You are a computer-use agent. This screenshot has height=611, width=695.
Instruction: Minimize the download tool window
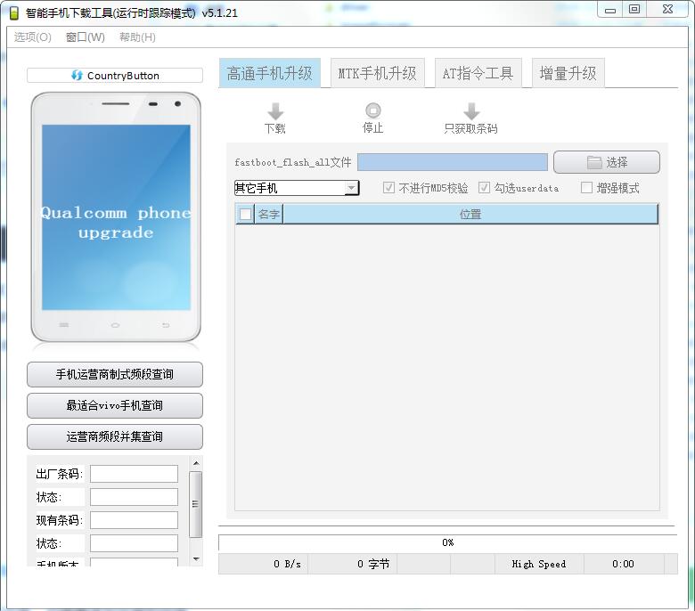pos(610,10)
